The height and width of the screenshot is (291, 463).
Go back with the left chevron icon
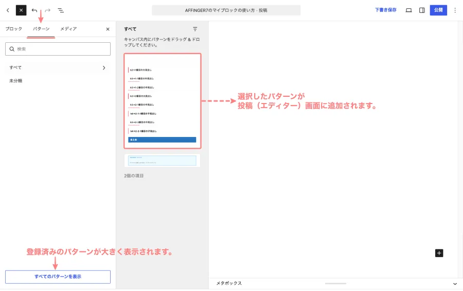coord(8,10)
